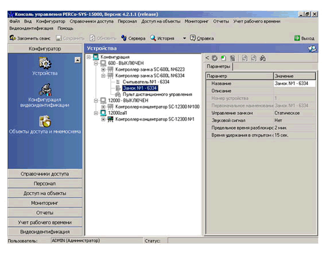Click the controller icon for SC-12300 №1

111,119
